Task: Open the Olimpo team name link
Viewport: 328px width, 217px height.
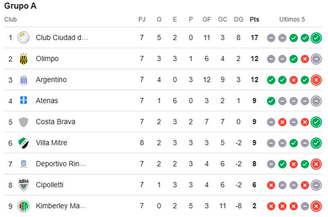Action: (x=47, y=59)
